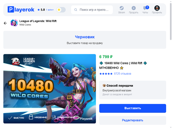Viewport: 172px width, 129px height.
Task: Click the Выставить button
Action: coord(133,108)
